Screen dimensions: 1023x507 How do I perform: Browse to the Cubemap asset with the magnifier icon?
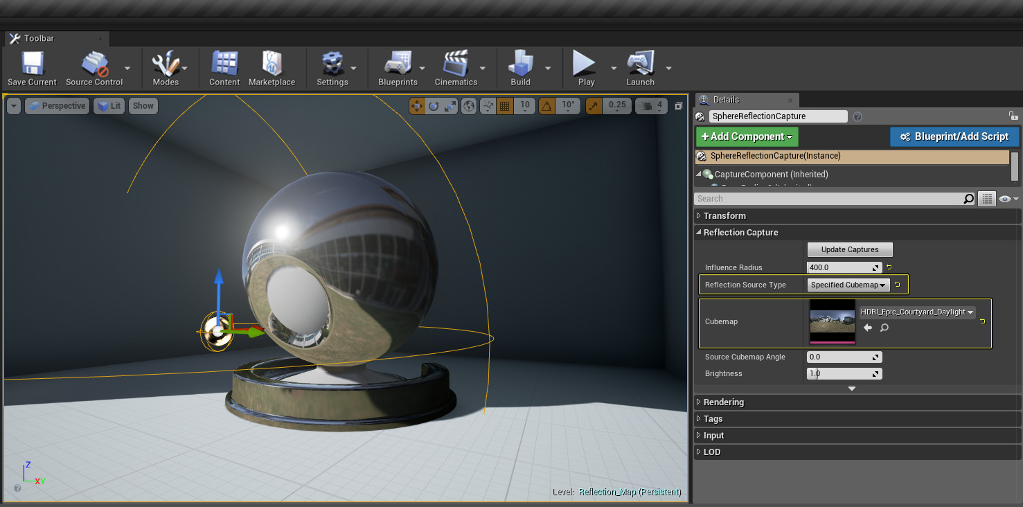(x=884, y=328)
